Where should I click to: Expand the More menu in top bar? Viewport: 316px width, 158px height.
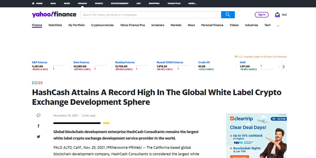192,3
